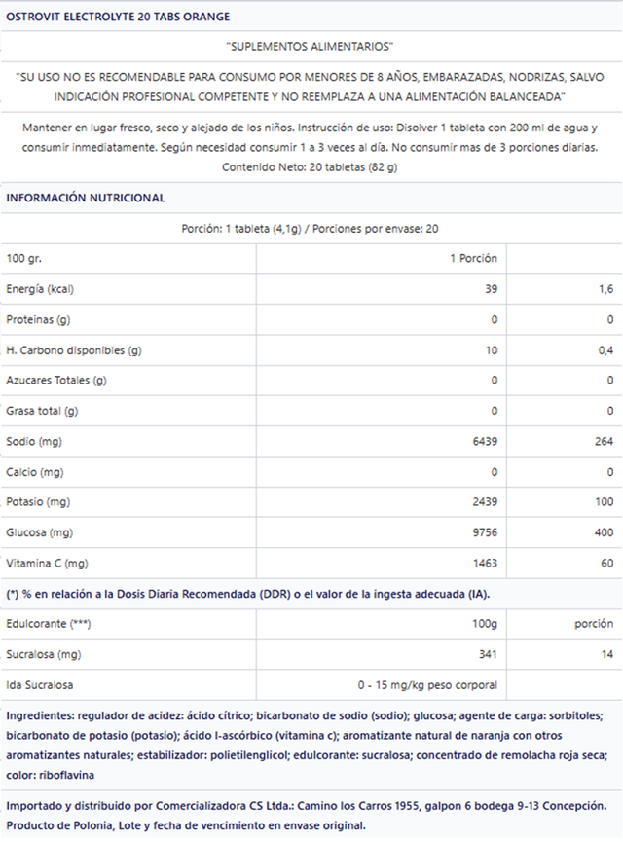Click the 'Contenido Neto: 20 tabletas (82 g)' line
The image size is (623, 842).
coord(310,167)
